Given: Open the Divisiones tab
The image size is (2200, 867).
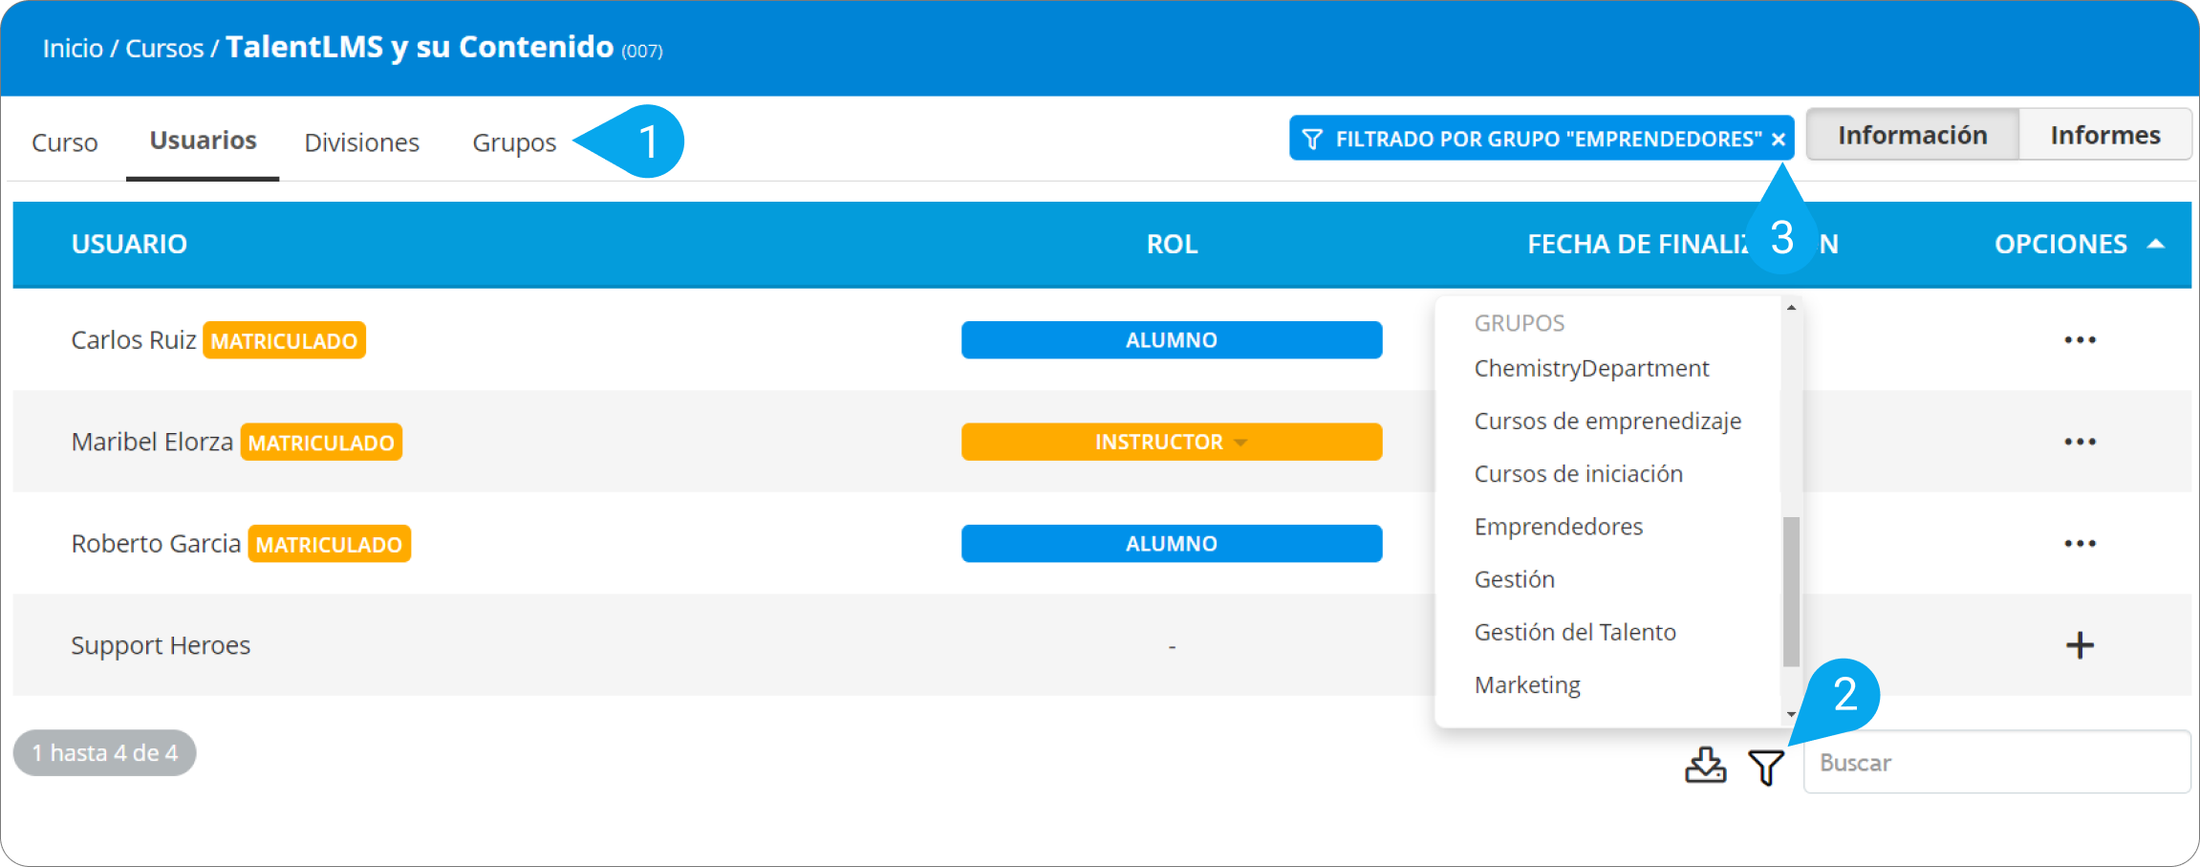Looking at the screenshot, I should pos(361,142).
